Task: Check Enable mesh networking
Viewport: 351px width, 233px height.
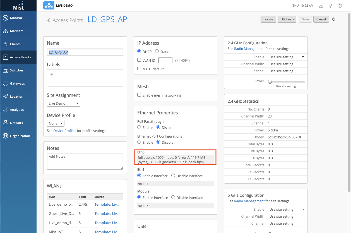Action: click(139, 95)
